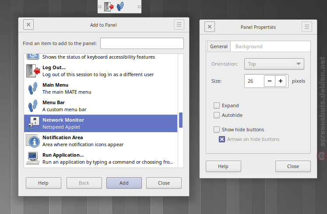327x214 pixels.
Task: Focus the Find an item search field
Action: tap(142, 43)
